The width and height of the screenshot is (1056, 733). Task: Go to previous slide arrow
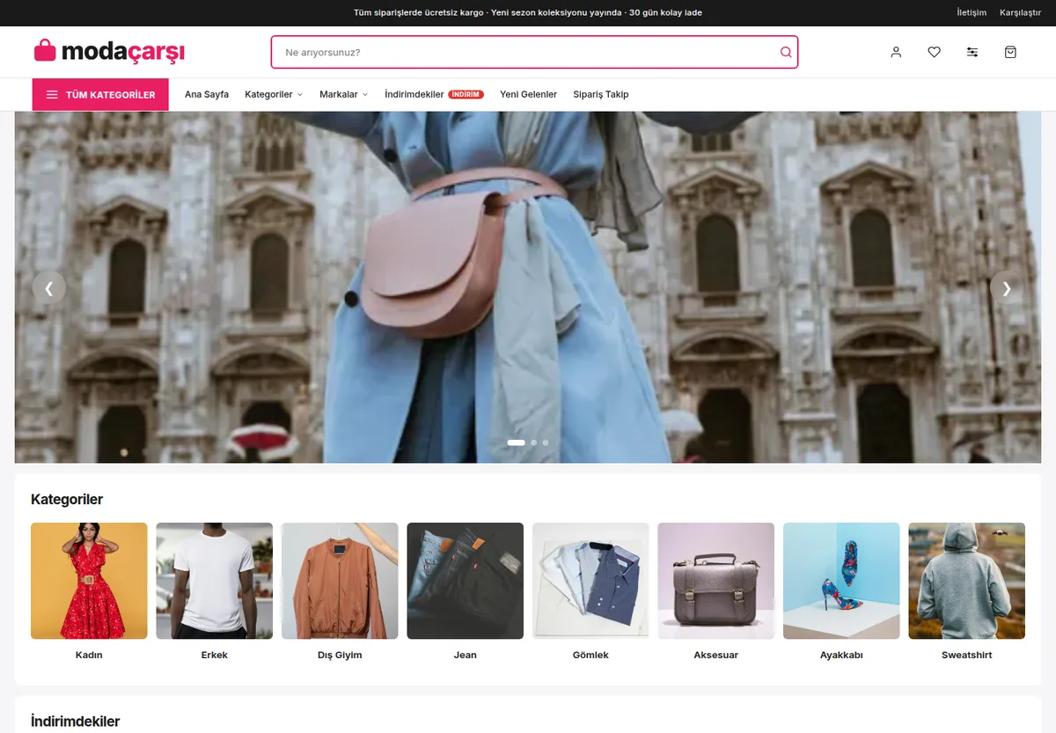[x=49, y=288]
